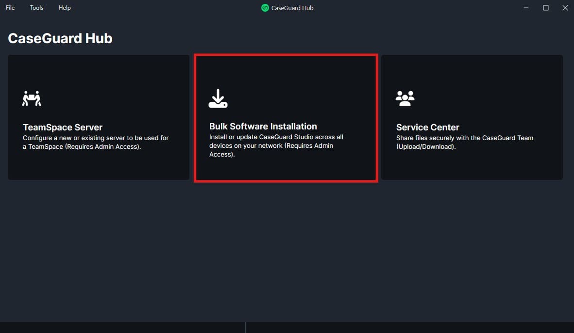Minimize the CaseGuard Hub window

526,8
